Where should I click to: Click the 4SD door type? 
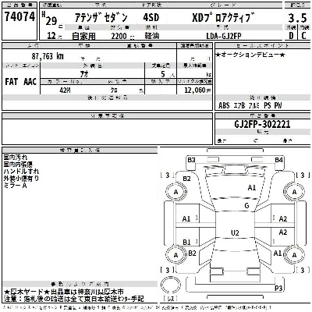[x=151, y=17]
